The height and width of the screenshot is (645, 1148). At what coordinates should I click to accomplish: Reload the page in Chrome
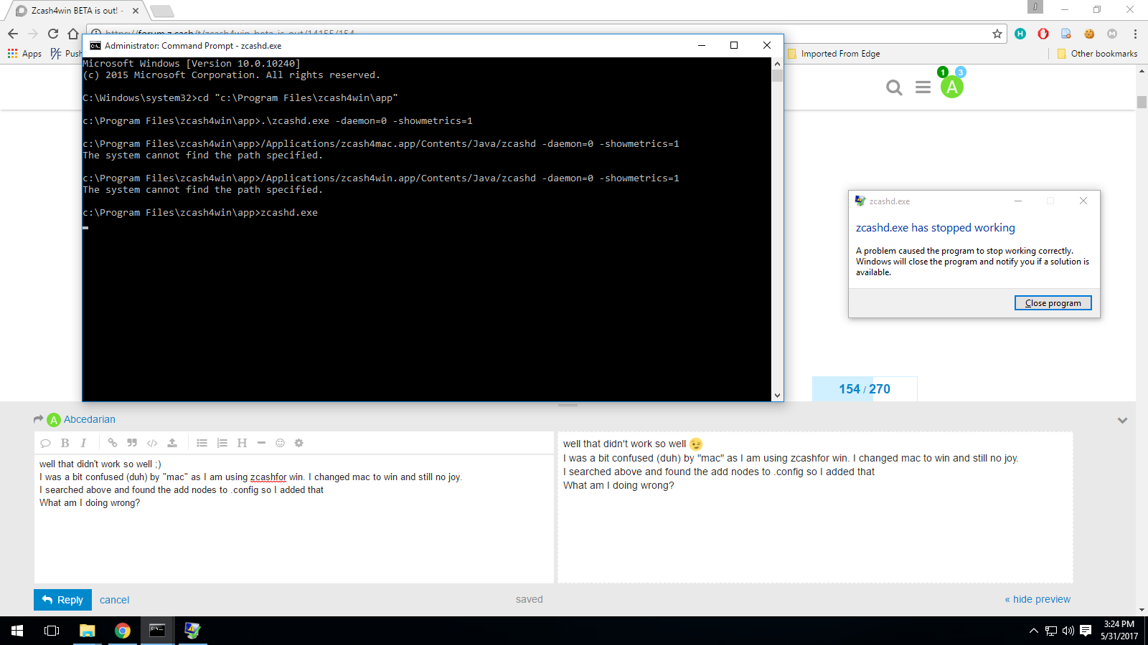pos(53,34)
